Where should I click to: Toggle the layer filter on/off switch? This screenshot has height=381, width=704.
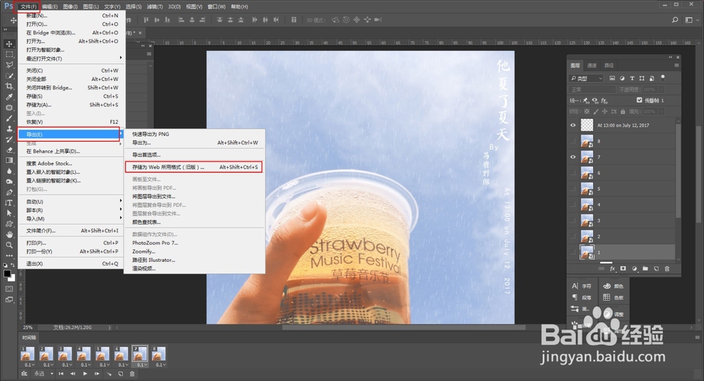click(662, 77)
